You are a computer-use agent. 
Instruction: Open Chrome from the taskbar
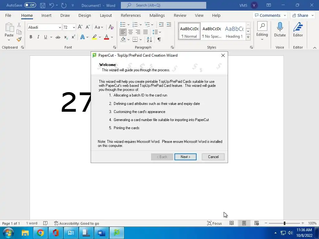tap(40, 233)
